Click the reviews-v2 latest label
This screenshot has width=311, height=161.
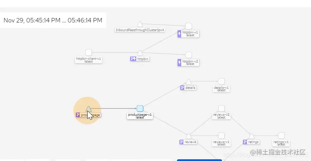tap(221, 116)
